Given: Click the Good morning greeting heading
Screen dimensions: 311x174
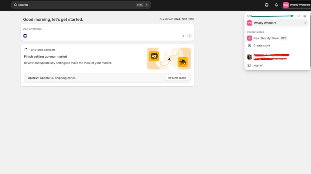Looking at the screenshot, I should pos(53,19).
